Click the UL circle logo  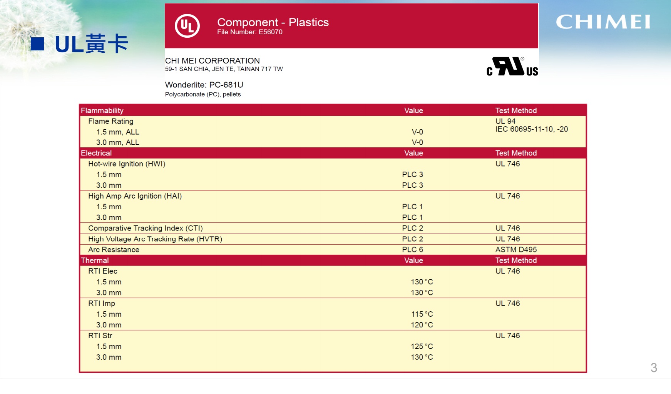(x=187, y=26)
